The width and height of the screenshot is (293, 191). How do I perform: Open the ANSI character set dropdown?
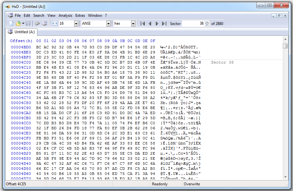108,23
